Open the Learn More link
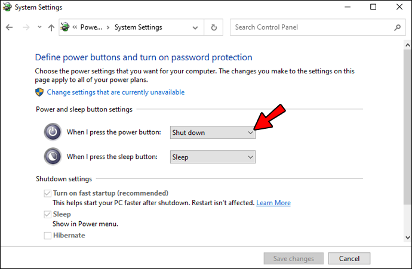This screenshot has height=269, width=412. click(x=273, y=203)
